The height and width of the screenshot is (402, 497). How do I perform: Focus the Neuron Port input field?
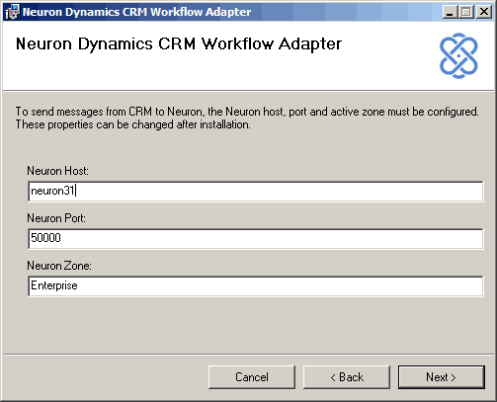[256, 239]
